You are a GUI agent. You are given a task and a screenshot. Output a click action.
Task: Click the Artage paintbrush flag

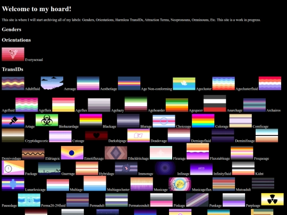coord(13,121)
